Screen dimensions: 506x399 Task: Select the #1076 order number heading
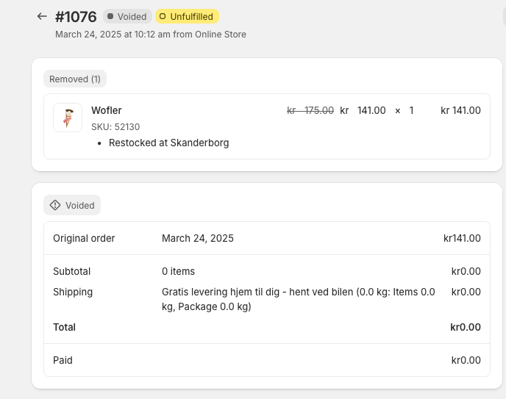(76, 16)
